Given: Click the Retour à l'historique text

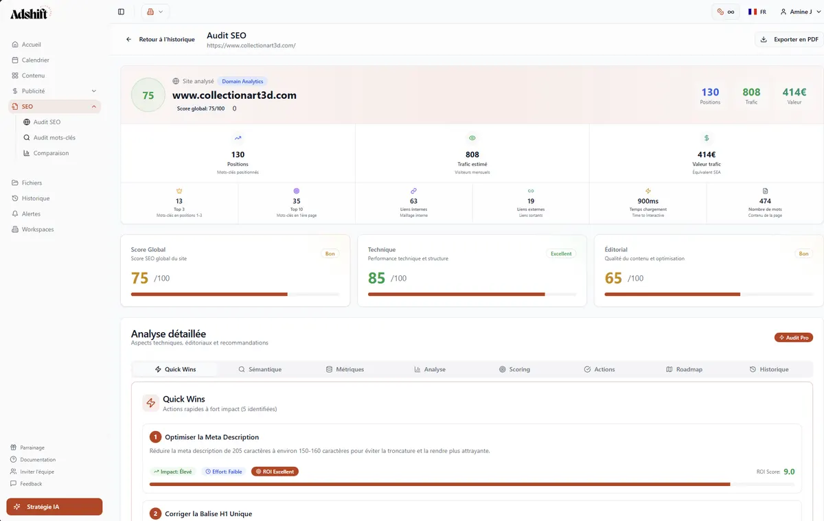Looking at the screenshot, I should 167,40.
